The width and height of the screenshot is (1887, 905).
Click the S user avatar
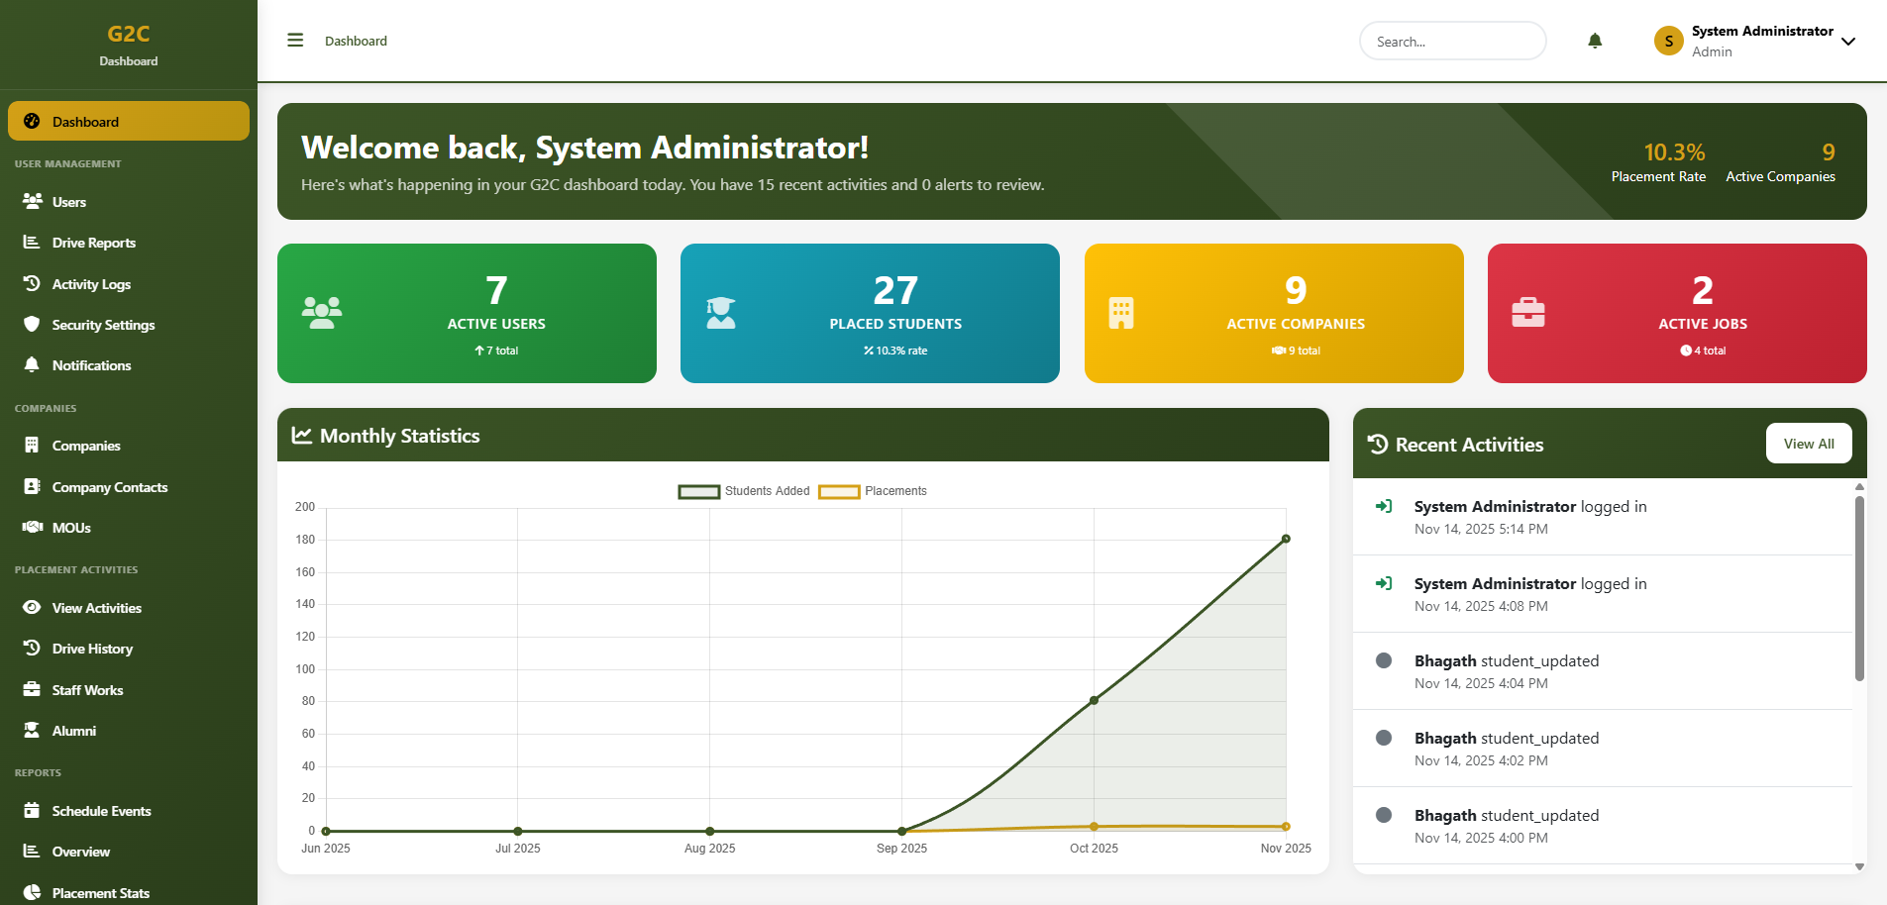(x=1668, y=41)
